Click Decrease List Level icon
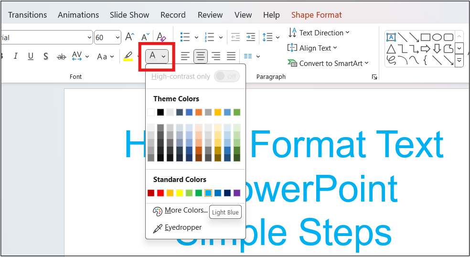The image size is (470, 257). [x=235, y=37]
